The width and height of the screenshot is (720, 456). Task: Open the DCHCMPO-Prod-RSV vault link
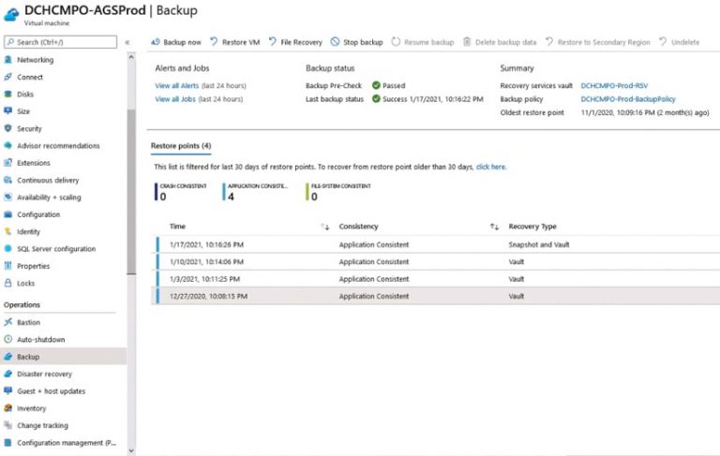[614, 85]
